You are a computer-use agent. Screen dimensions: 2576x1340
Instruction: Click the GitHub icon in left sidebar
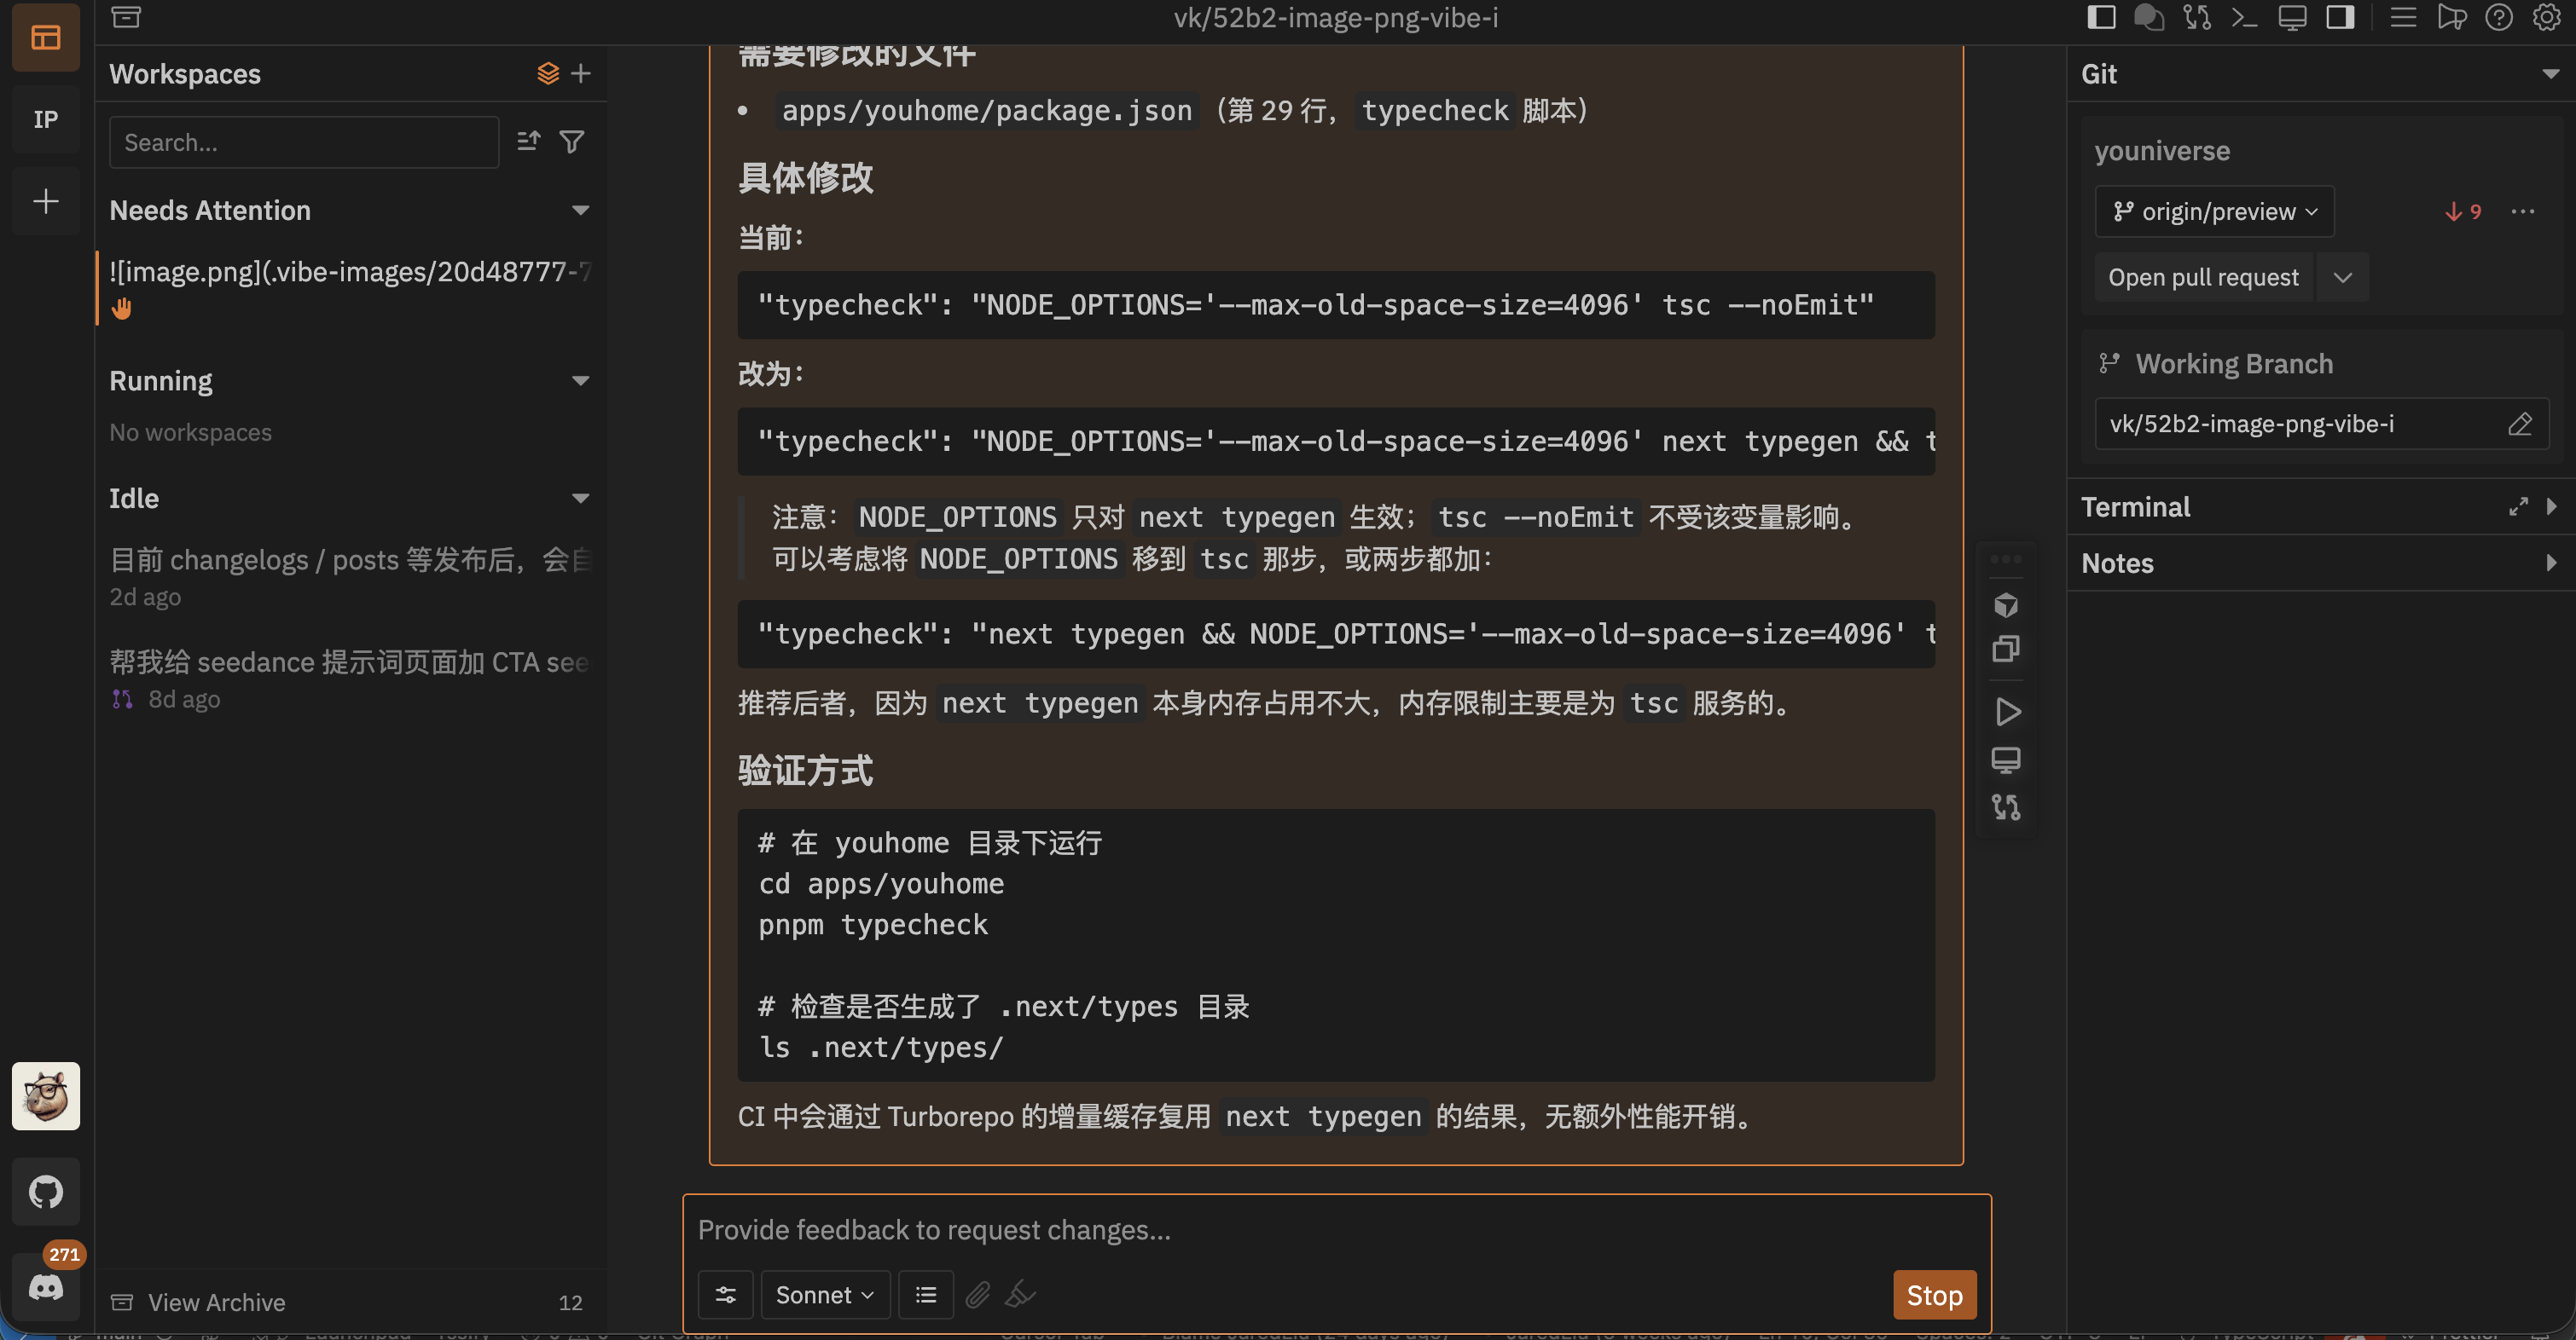46,1191
